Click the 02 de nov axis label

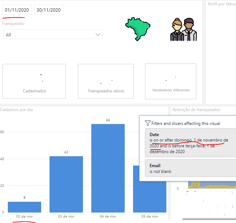(25, 217)
